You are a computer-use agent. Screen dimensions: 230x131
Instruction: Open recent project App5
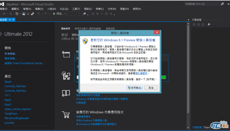point(8,100)
